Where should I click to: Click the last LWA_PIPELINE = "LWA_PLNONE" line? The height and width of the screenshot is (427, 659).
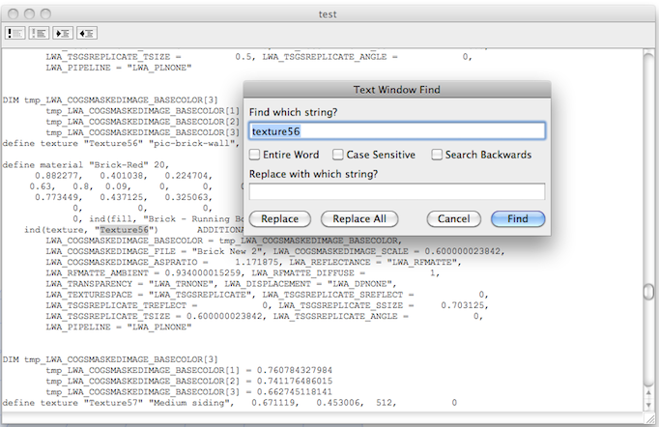(119, 327)
